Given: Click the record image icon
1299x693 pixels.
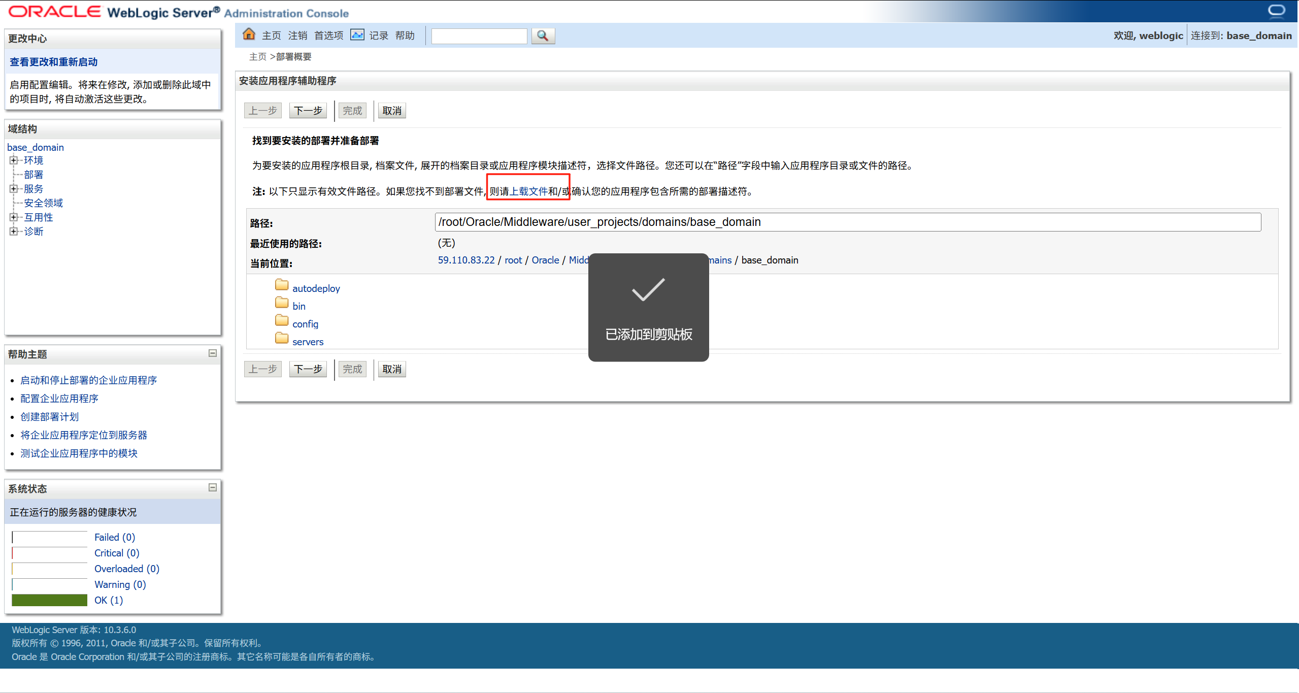Looking at the screenshot, I should tap(357, 35).
